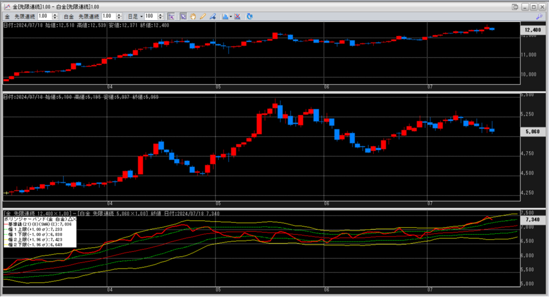Toggle the crosshair cursor display button
Screen dimensions: 549x297
tap(171, 17)
